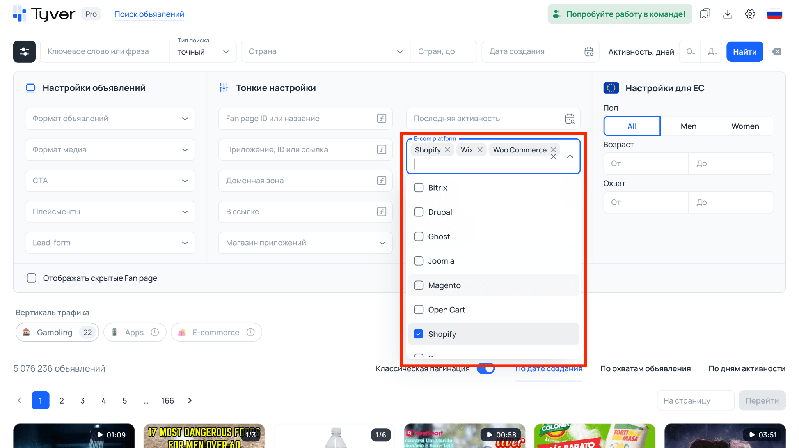Viewport: 799px width, 448px height.
Task: Select the All gender tab
Action: tap(632, 126)
